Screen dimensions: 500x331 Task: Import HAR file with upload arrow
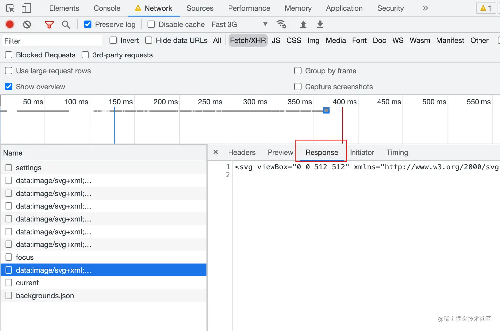pyautogui.click(x=303, y=24)
